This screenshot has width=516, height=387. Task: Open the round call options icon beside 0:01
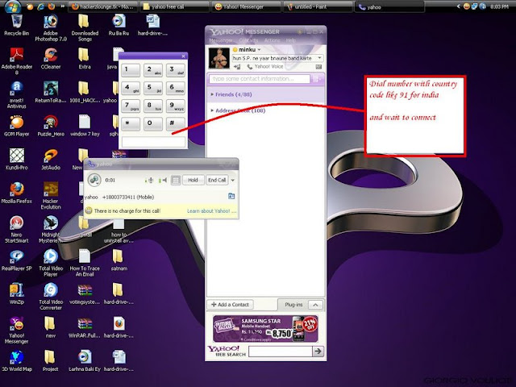click(94, 180)
